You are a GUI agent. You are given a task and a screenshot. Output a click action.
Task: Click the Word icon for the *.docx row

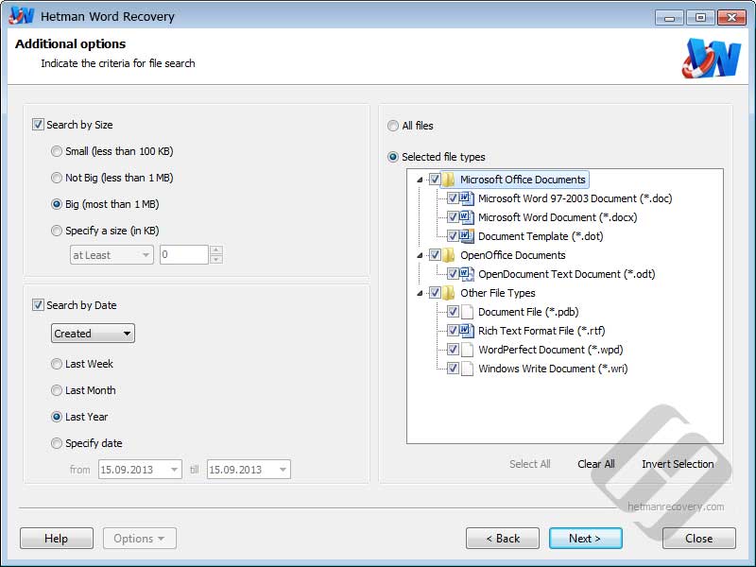[467, 217]
